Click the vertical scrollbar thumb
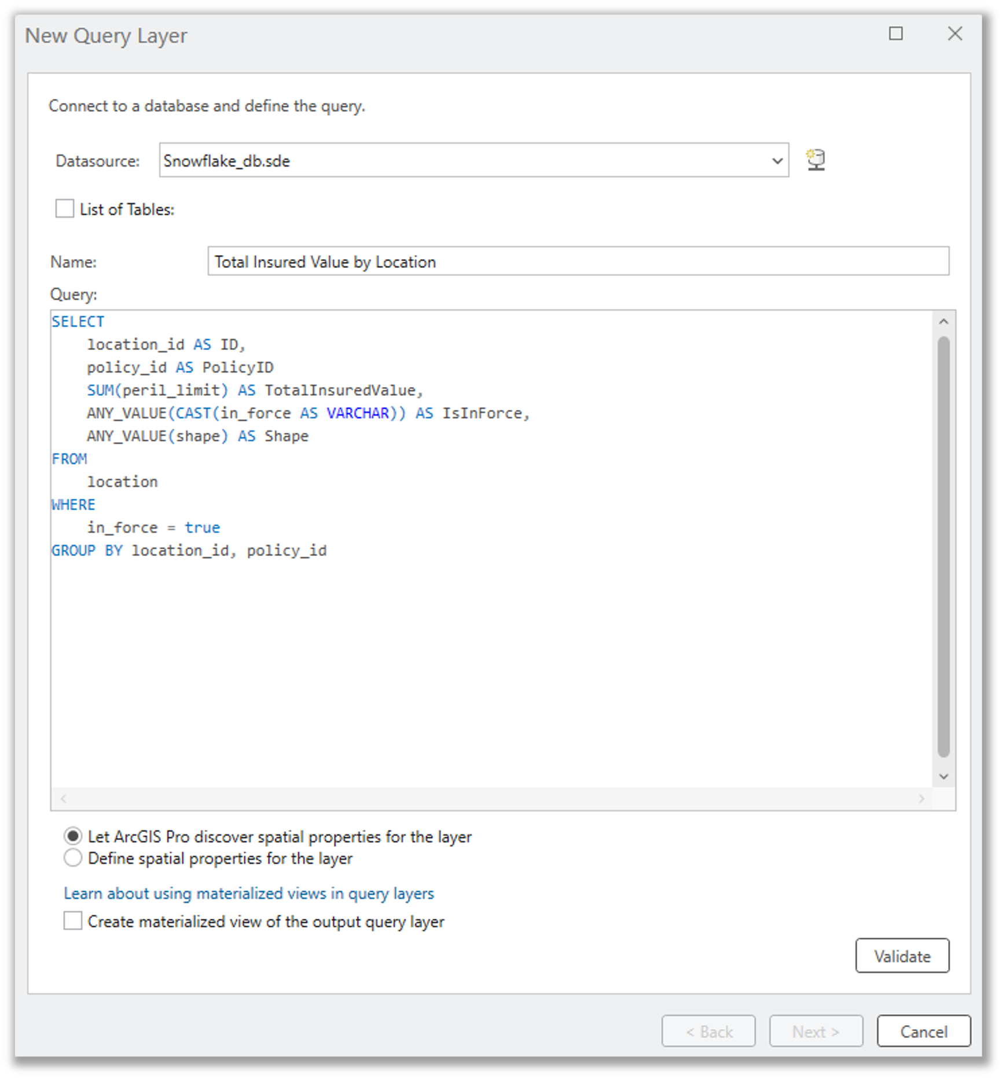 (943, 550)
